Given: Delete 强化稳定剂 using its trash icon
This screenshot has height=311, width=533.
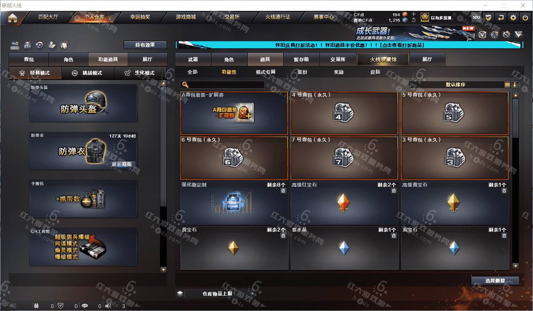Looking at the screenshot, I should (283, 191).
